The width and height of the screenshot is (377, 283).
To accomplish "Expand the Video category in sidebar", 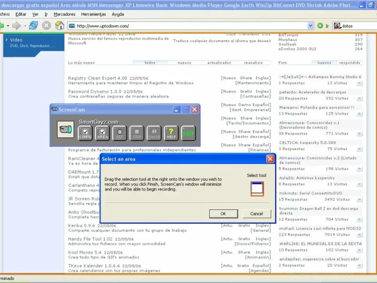I will point(16,40).
